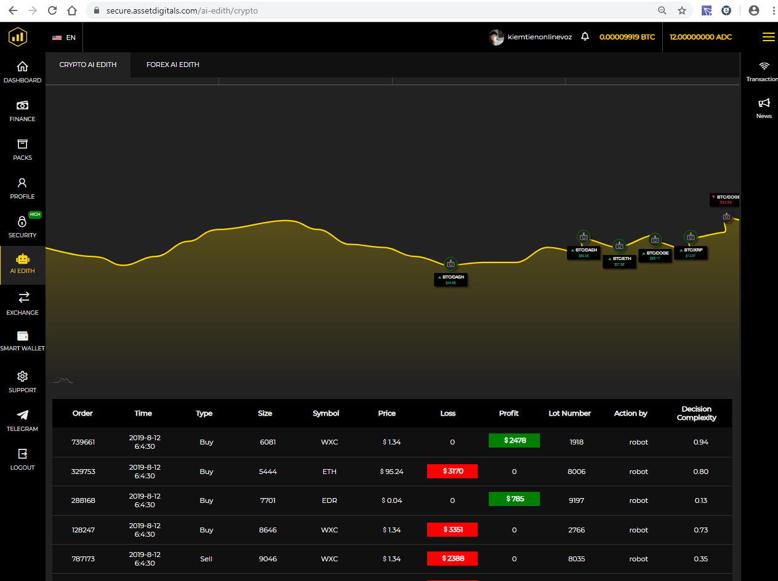Open the Finance section in sidebar
Image resolution: width=778 pixels, height=581 pixels.
tap(22, 106)
